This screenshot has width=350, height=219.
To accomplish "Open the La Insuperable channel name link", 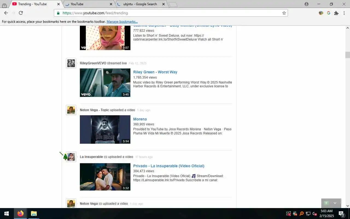I will click(91, 157).
